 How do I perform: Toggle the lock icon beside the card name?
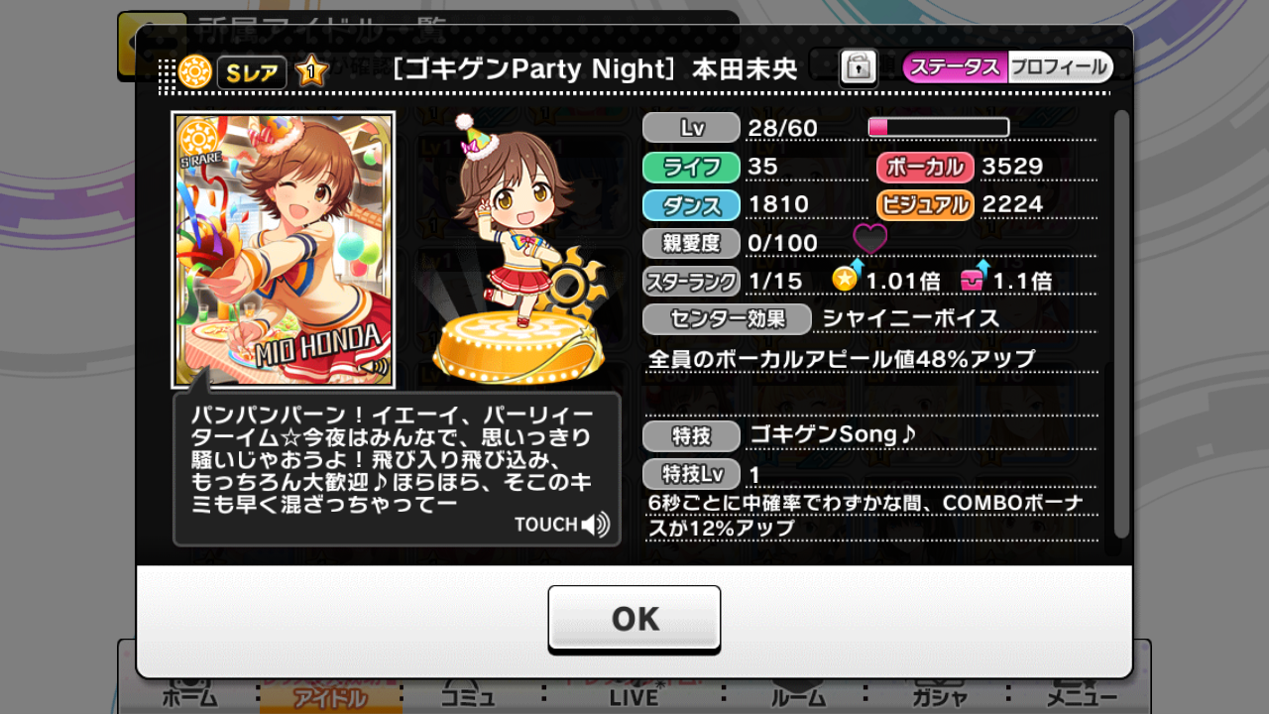[859, 67]
